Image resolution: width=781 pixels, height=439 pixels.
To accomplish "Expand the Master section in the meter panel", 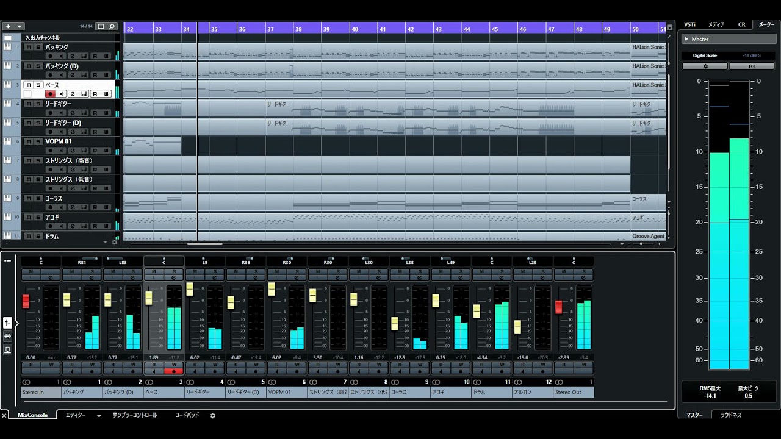I will point(686,39).
